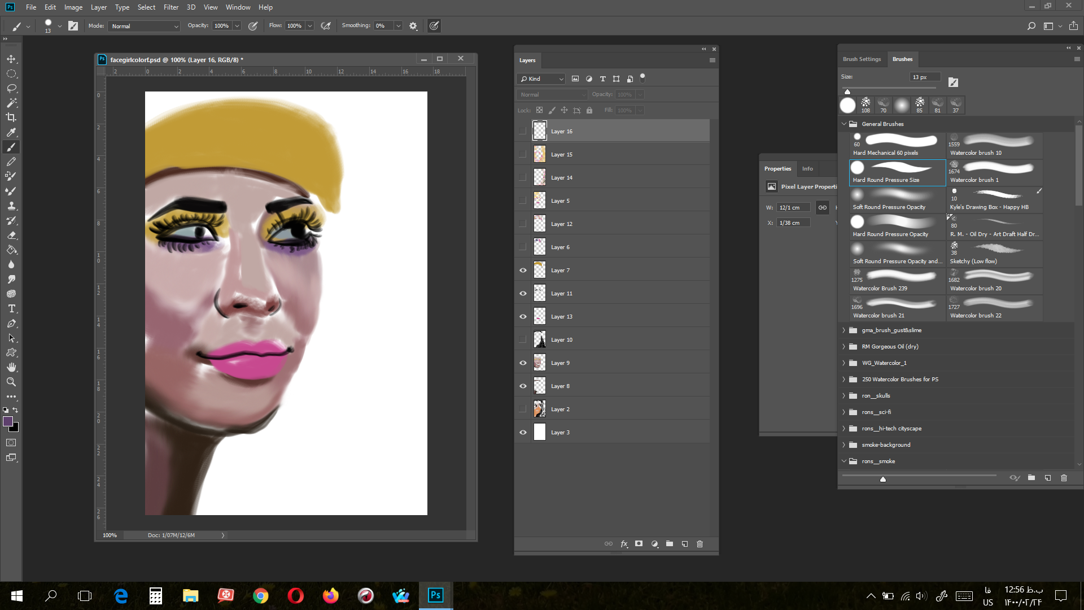Open brush smoothing options gear
The height and width of the screenshot is (610, 1084).
413,26
